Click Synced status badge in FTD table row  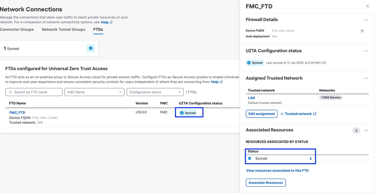(x=188, y=113)
